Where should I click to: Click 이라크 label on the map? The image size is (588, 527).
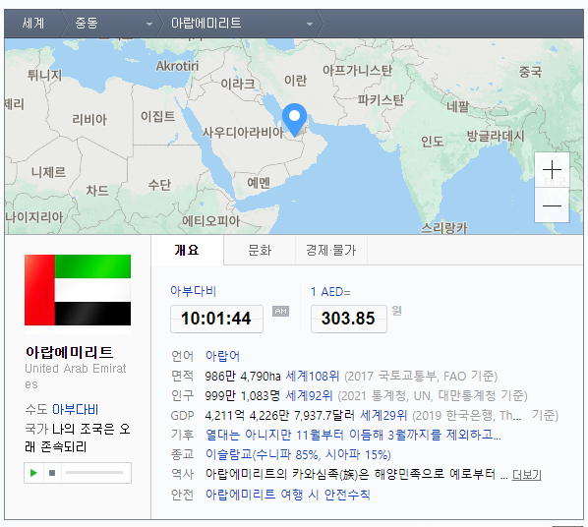(238, 84)
